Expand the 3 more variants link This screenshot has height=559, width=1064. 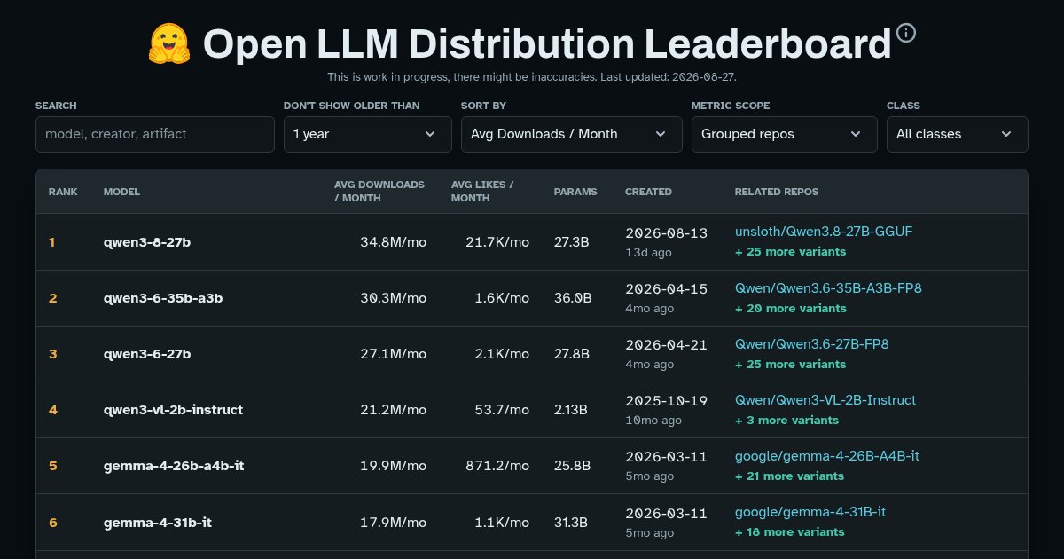coord(786,421)
